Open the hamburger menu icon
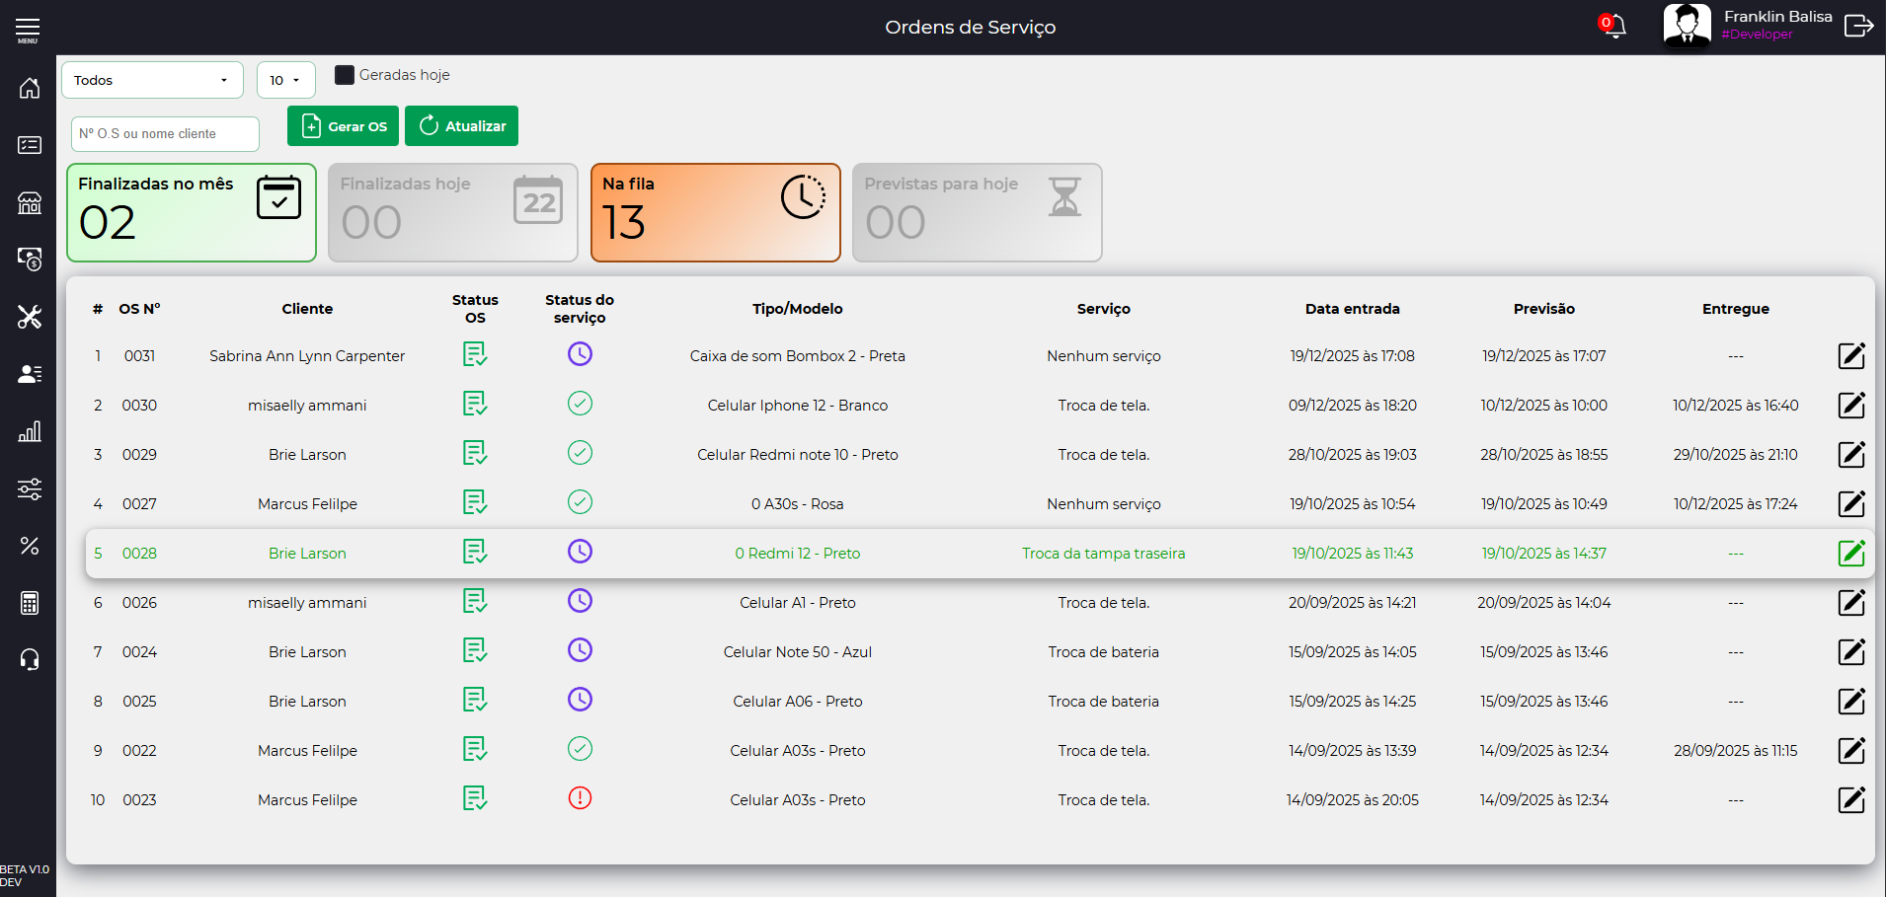This screenshot has height=897, width=1886. pyautogui.click(x=28, y=30)
